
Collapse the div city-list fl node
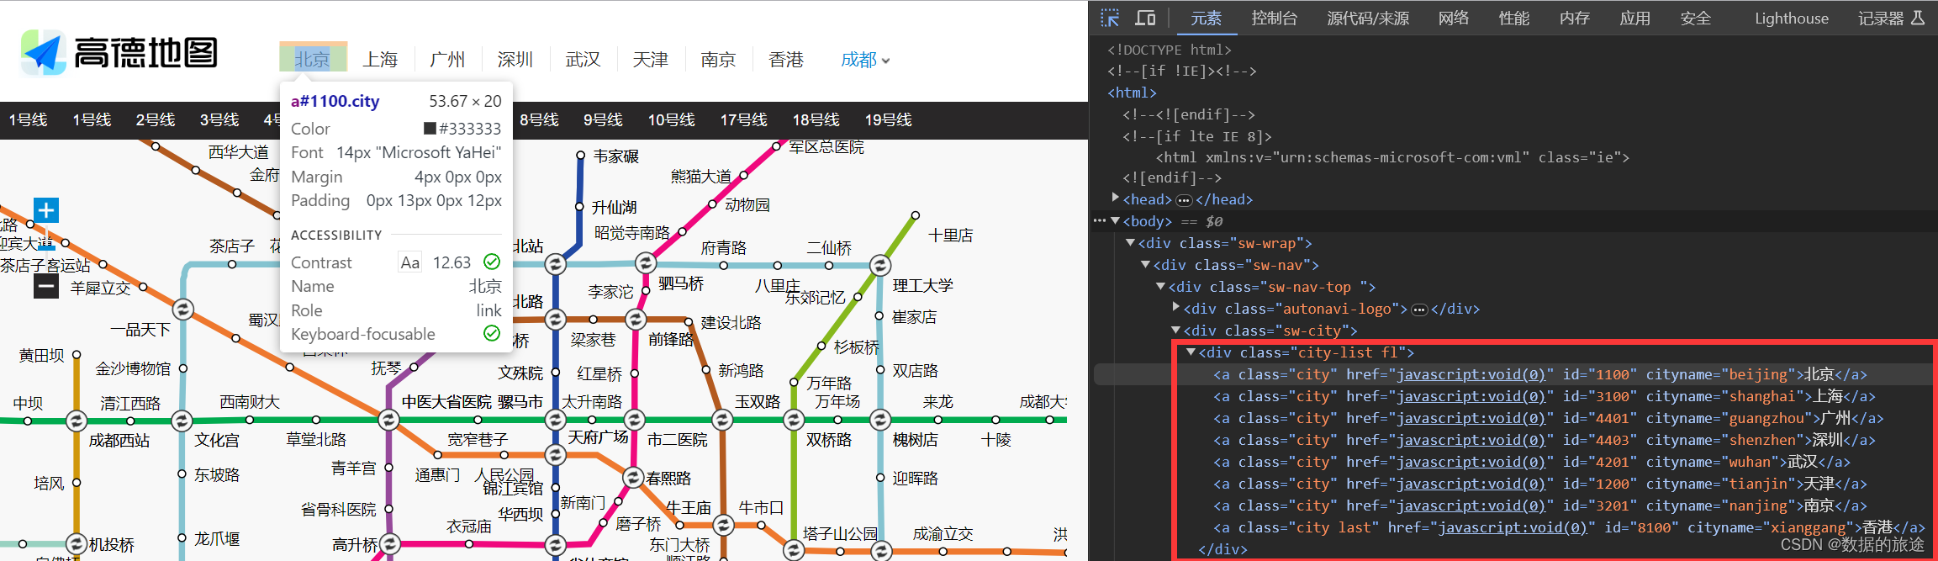pos(1191,352)
